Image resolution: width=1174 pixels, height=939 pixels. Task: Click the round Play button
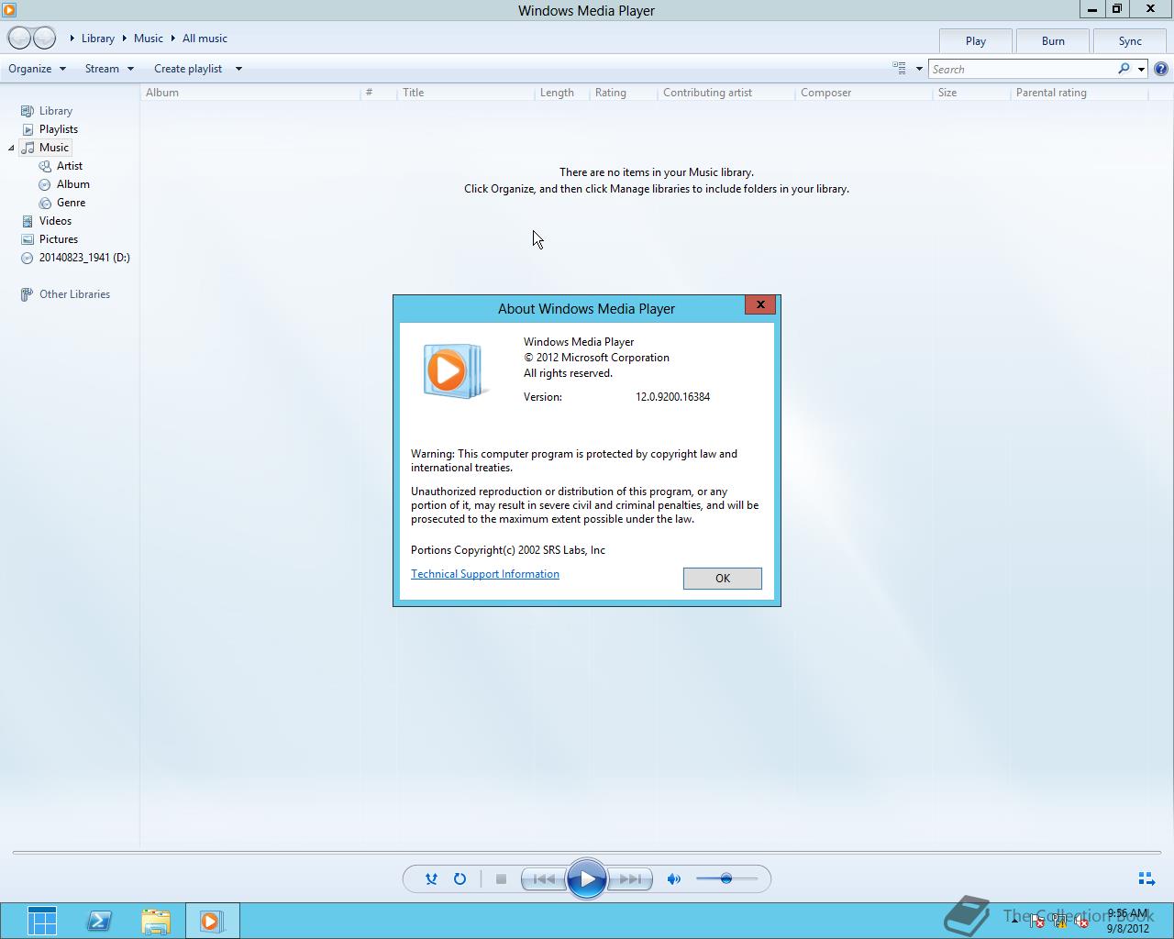point(587,879)
